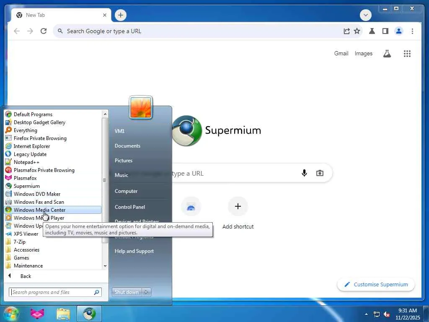
Task: Show hidden system tray icons
Action: tap(366, 314)
